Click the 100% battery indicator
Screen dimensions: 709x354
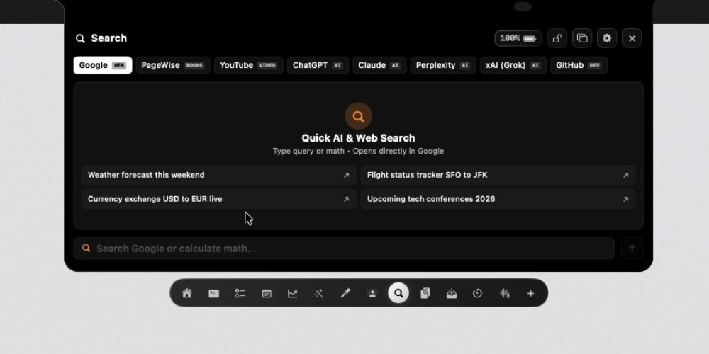pos(518,38)
